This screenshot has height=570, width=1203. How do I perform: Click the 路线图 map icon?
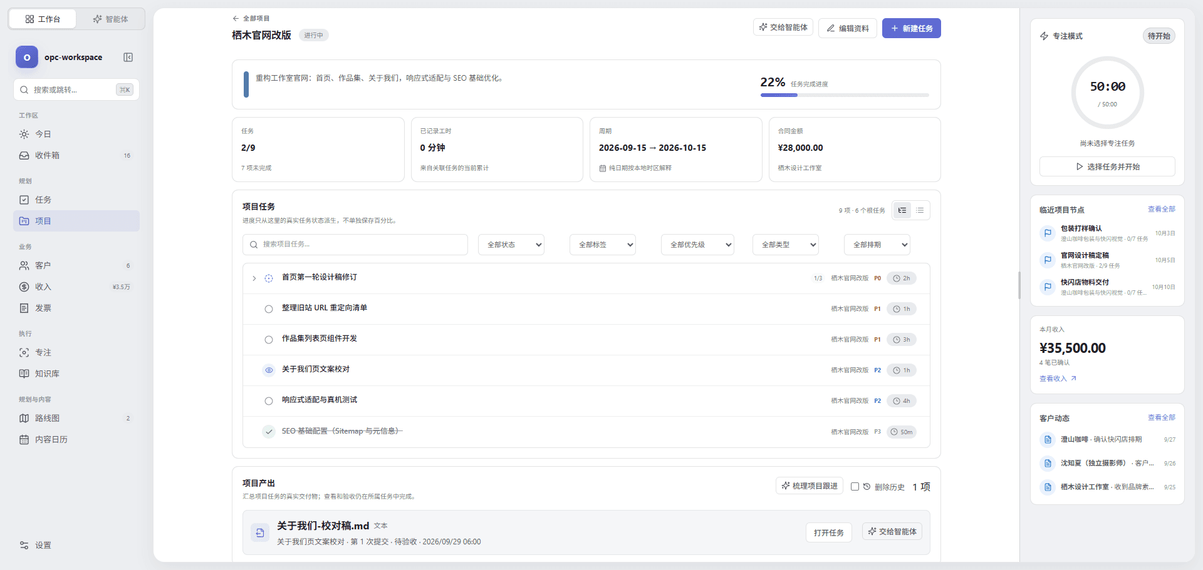(24, 418)
